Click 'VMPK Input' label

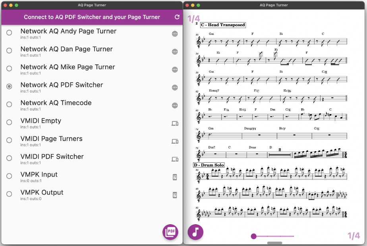(39, 175)
